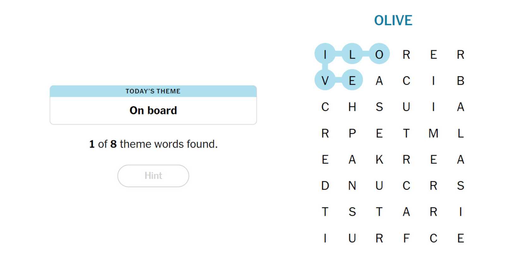Image resolution: width=521 pixels, height=260 pixels.
Task: Select the letter S directly below N
Action: 352,212
